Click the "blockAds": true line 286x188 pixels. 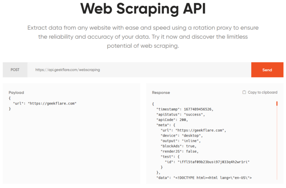click(x=178, y=146)
